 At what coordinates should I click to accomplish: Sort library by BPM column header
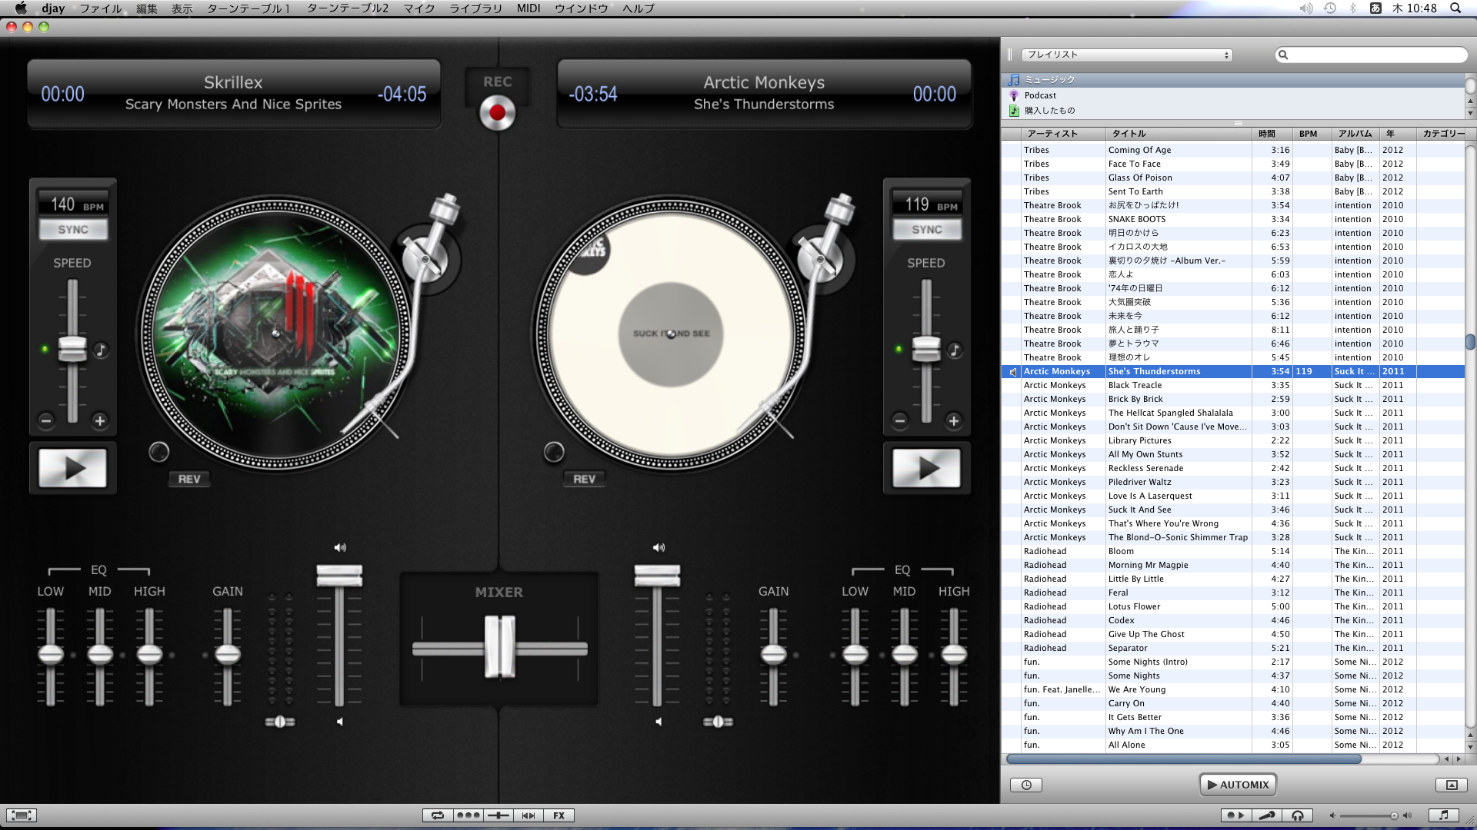[1308, 134]
